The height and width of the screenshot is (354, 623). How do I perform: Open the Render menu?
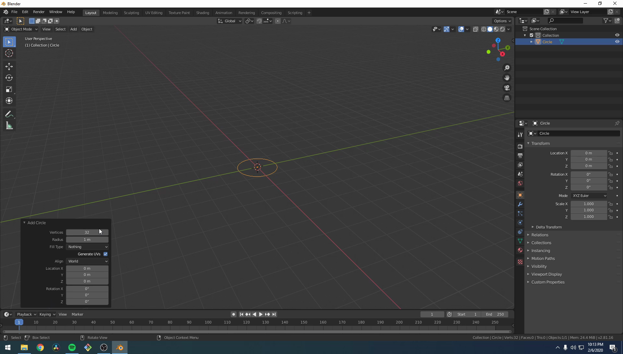click(x=39, y=12)
